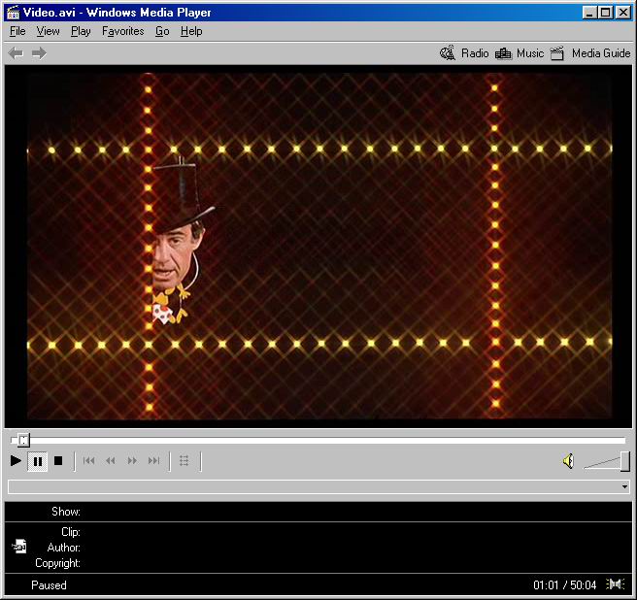Click the Paused status text
Viewport: 637px width, 600px height.
coord(49,585)
